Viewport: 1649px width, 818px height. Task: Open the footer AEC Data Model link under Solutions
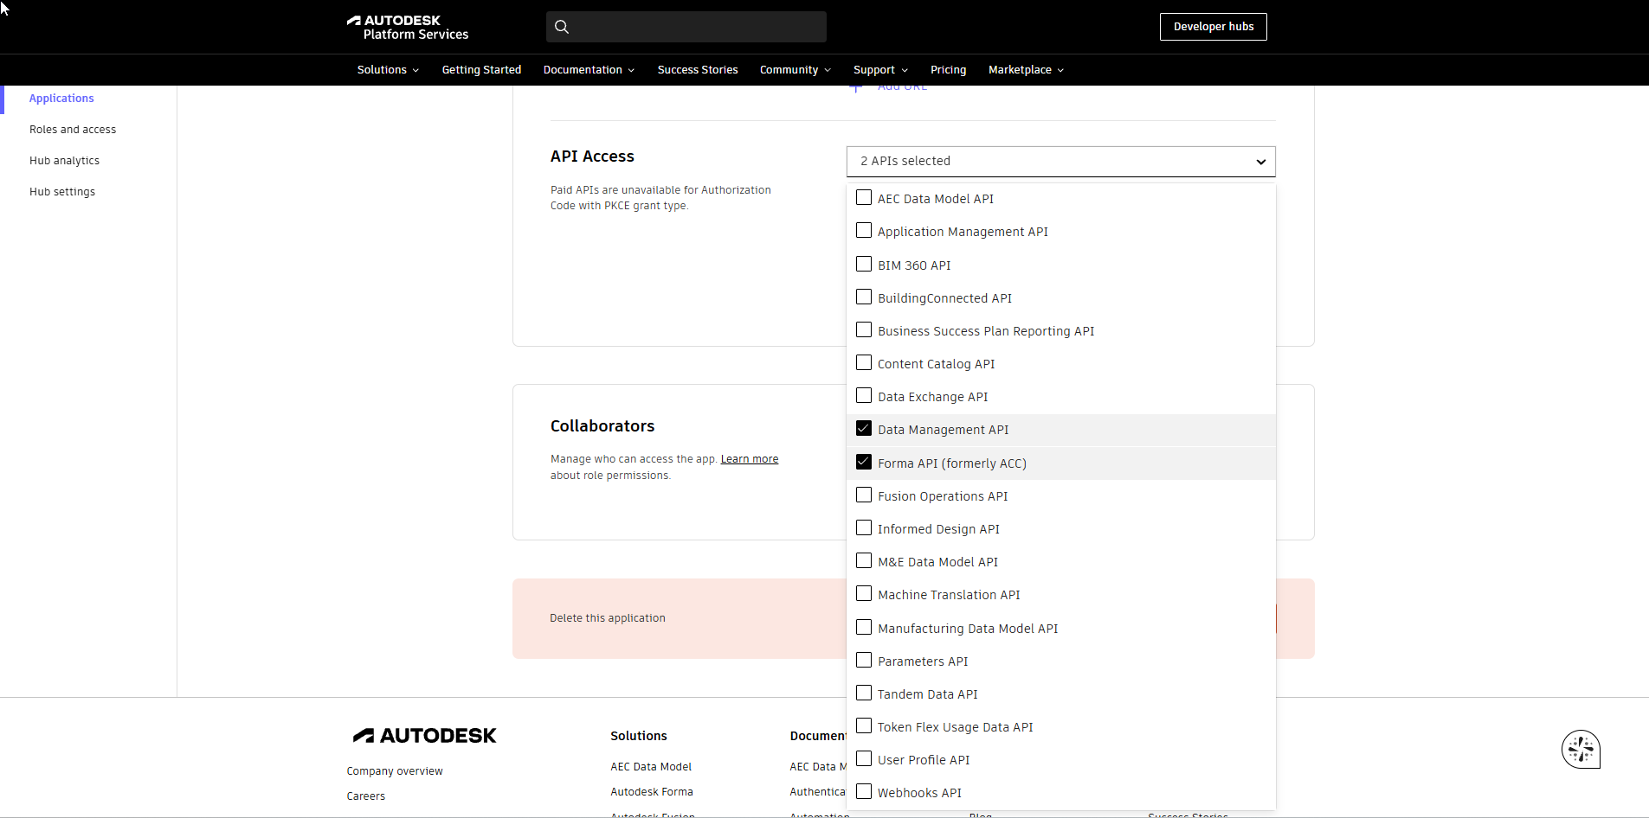(651, 767)
